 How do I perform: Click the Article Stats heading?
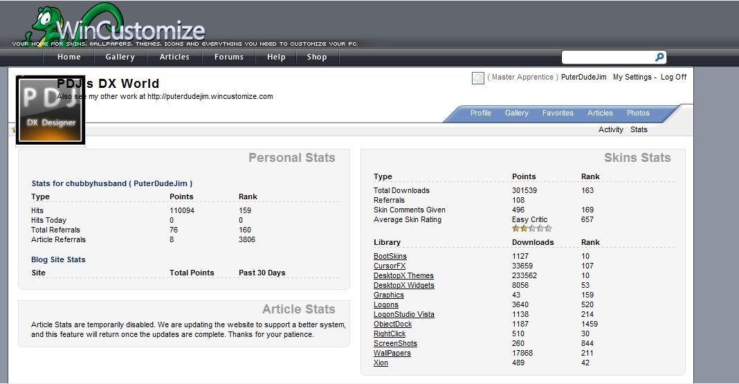point(299,309)
